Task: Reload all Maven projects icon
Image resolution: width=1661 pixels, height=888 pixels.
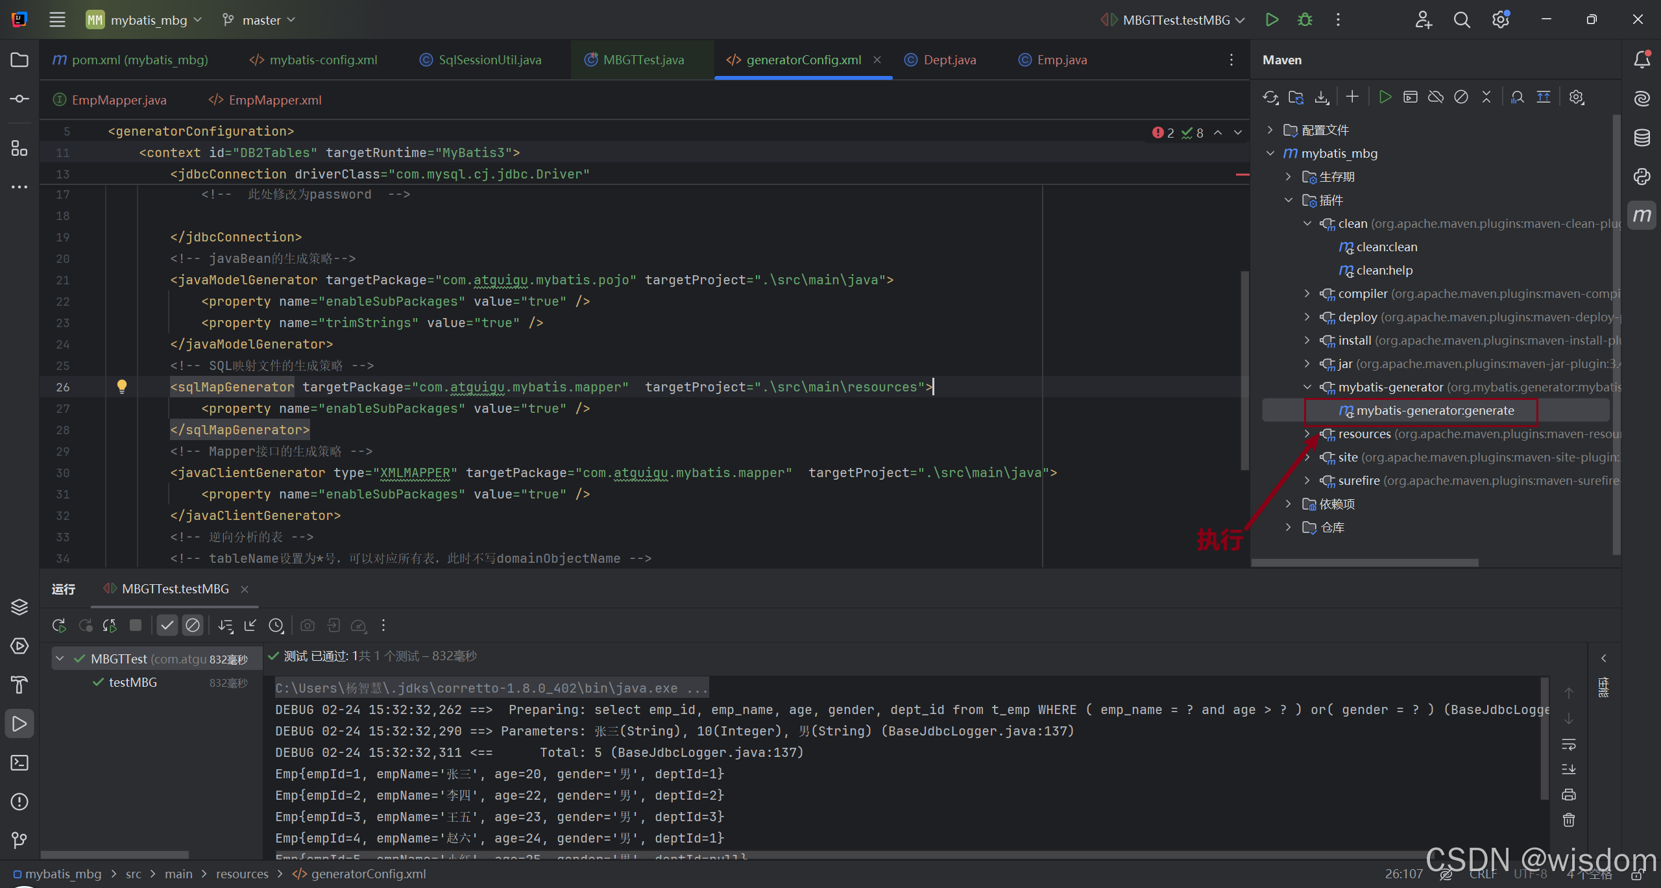Action: (x=1270, y=97)
